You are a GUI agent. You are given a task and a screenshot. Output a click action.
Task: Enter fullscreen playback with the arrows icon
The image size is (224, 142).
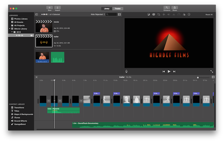click(212, 72)
